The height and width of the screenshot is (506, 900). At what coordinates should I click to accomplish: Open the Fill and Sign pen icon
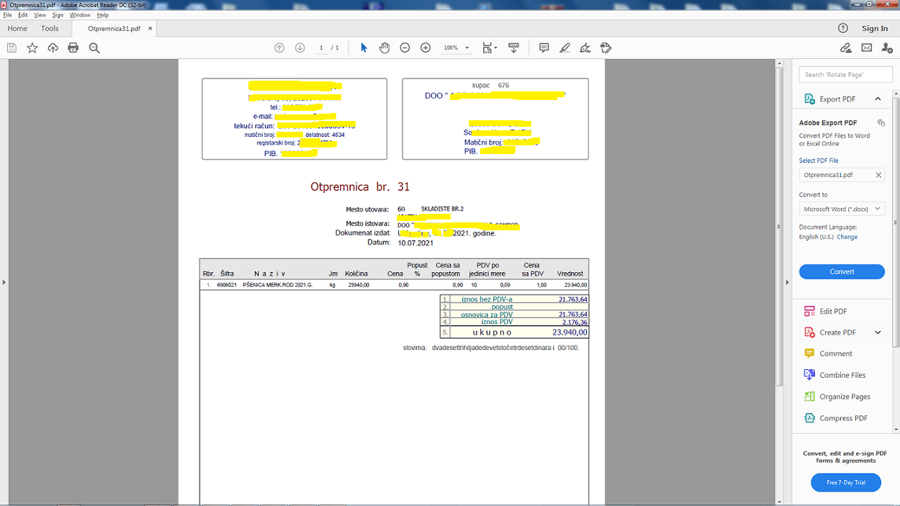pos(585,48)
